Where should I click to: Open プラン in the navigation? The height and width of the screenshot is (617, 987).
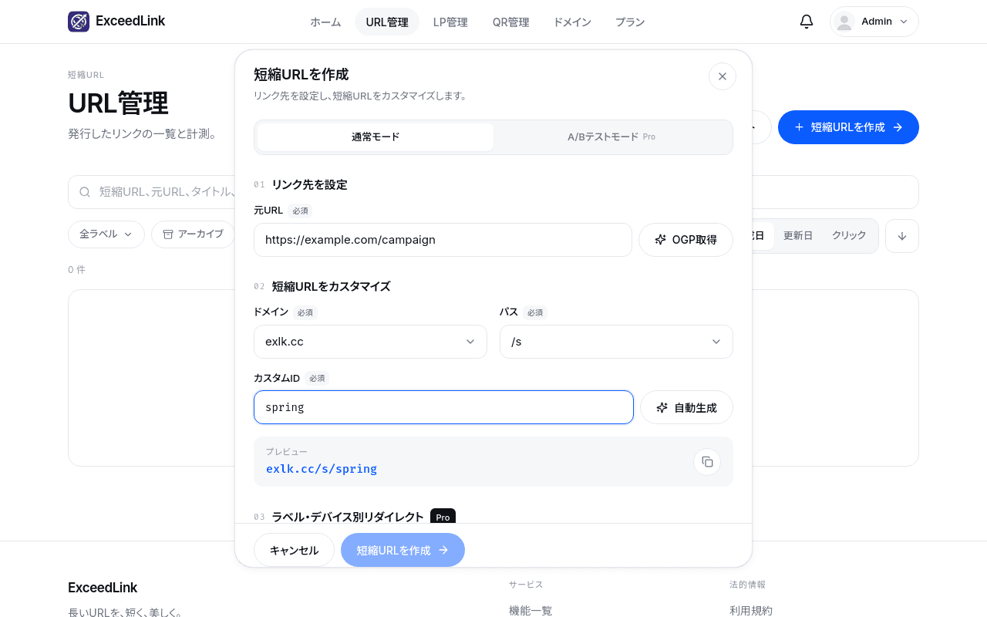point(630,22)
